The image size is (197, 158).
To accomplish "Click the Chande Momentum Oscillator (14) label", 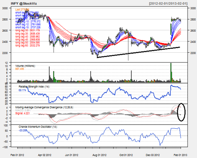I will pyautogui.click(x=38, y=127).
